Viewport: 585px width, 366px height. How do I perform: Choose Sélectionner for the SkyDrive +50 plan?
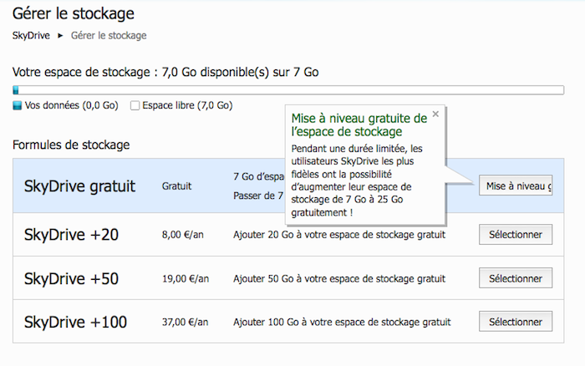click(x=516, y=278)
